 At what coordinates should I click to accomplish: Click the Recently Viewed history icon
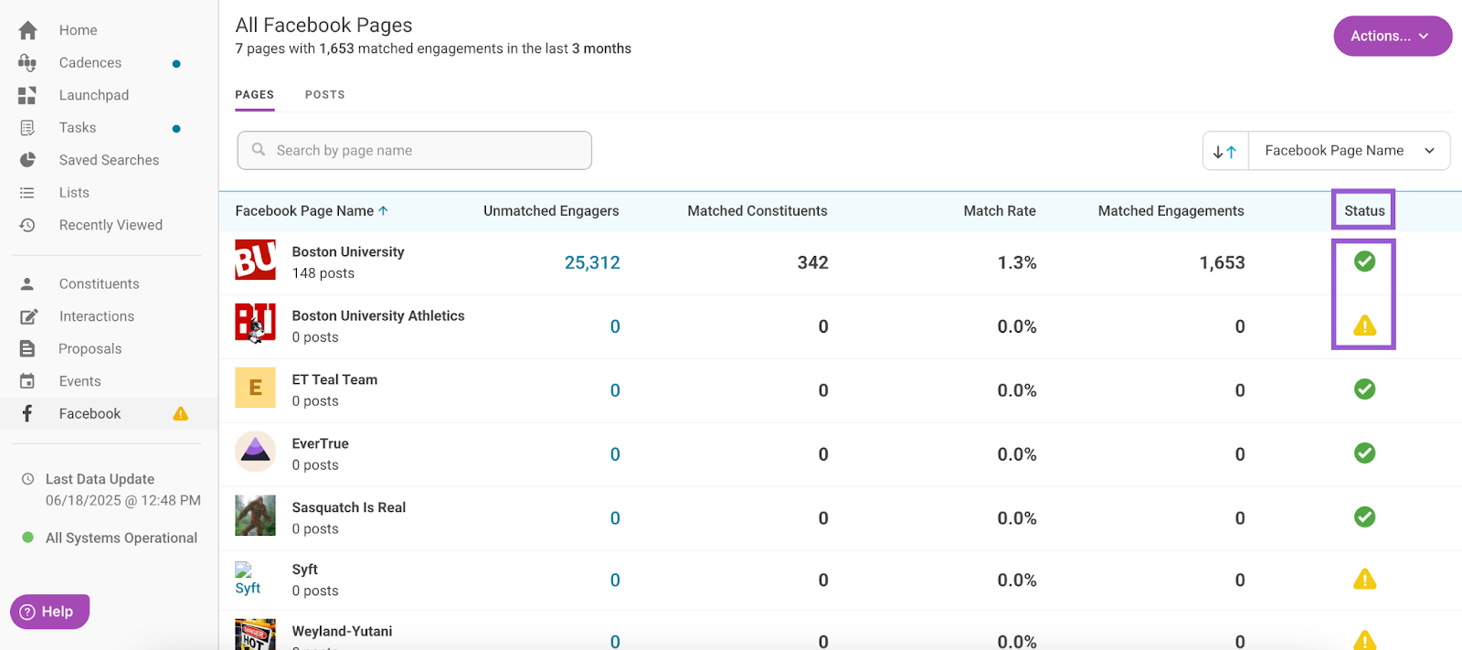(27, 225)
